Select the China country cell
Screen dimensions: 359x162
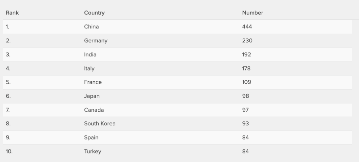[91, 27]
